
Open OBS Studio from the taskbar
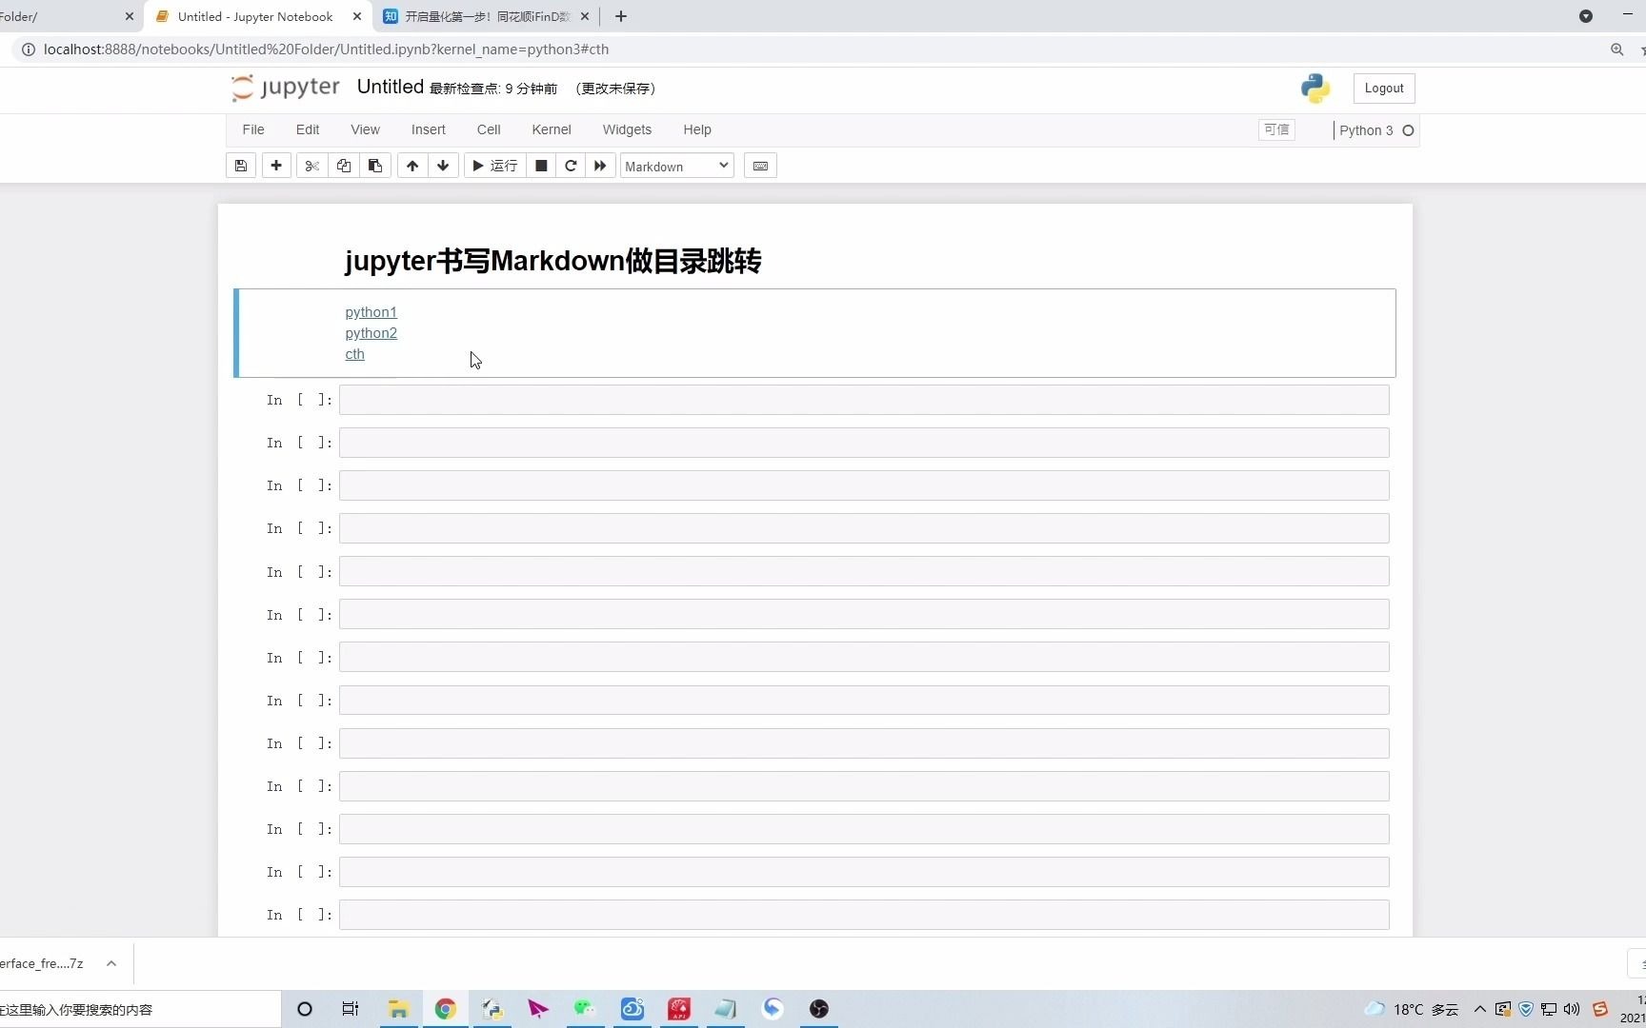[x=819, y=1009]
